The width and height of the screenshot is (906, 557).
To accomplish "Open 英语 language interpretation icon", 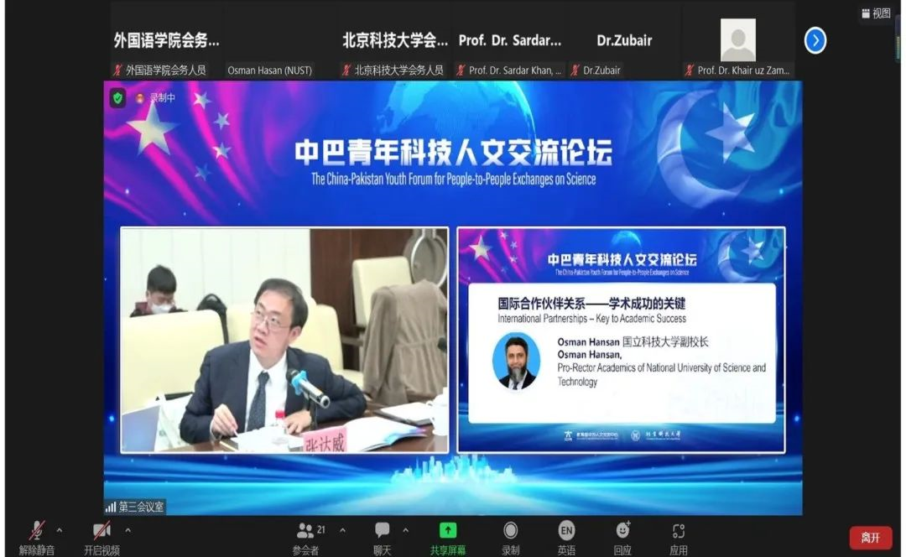I will point(566,531).
